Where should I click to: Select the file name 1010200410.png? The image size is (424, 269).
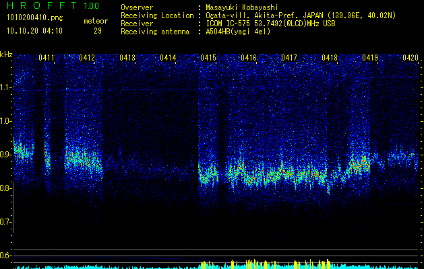[x=35, y=18]
